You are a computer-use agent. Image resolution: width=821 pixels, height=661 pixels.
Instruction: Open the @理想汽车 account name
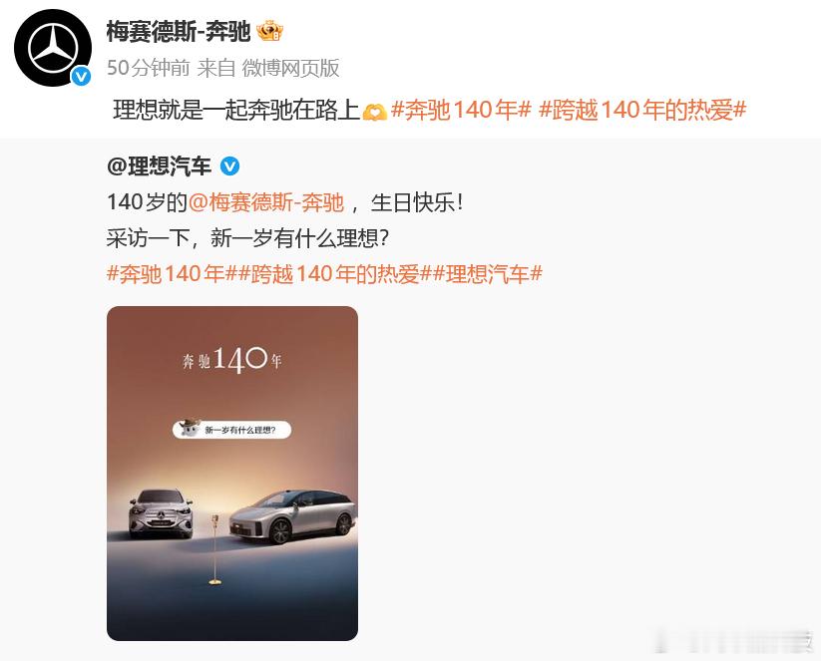(x=159, y=166)
